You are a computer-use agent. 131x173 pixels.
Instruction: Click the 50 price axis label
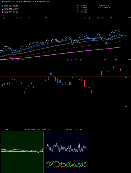(125, 107)
